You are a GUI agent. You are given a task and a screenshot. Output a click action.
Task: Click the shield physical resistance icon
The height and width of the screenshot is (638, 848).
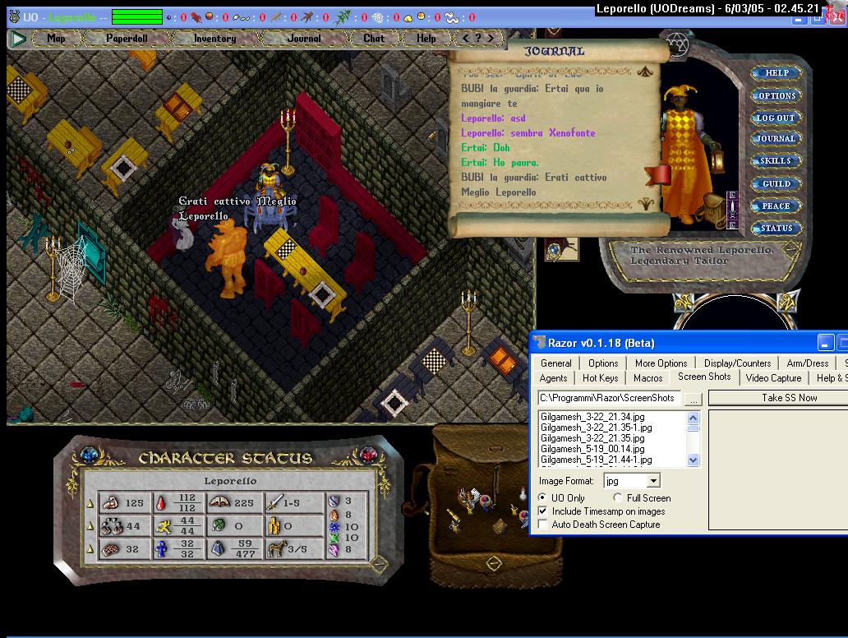click(334, 501)
